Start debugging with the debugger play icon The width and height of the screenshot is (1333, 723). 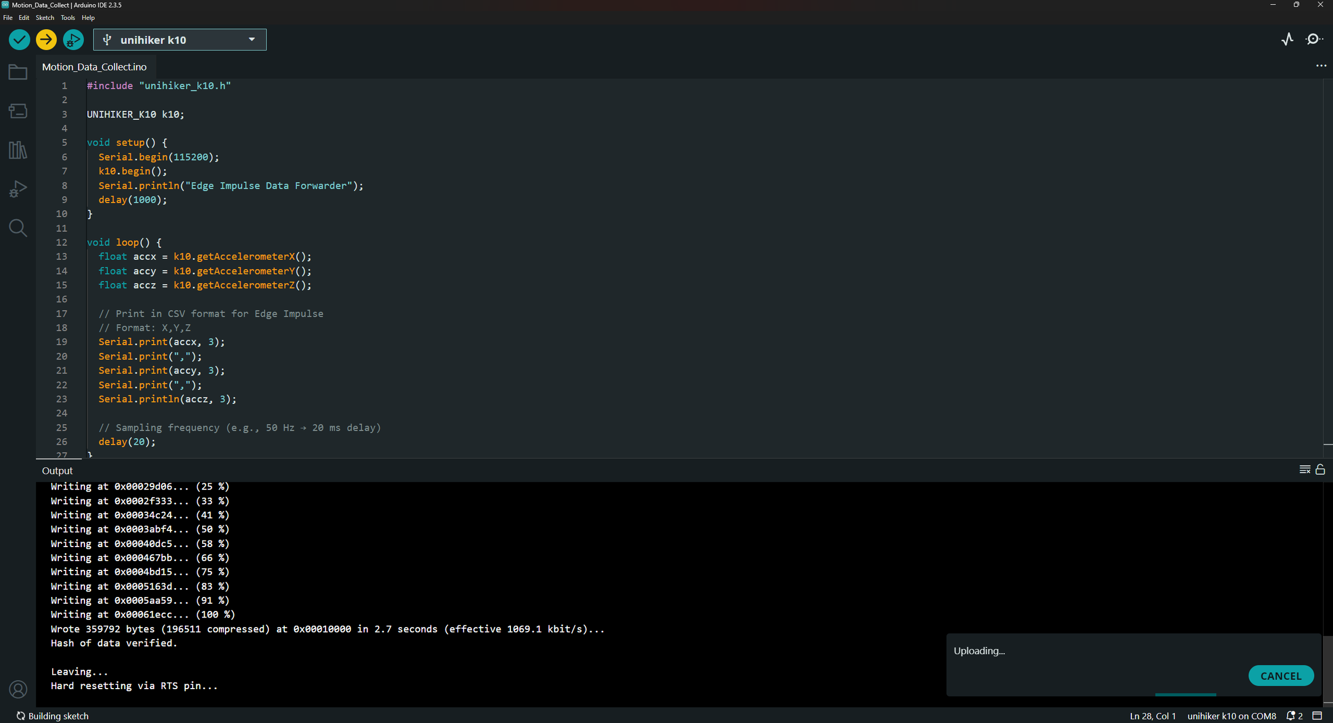73,39
